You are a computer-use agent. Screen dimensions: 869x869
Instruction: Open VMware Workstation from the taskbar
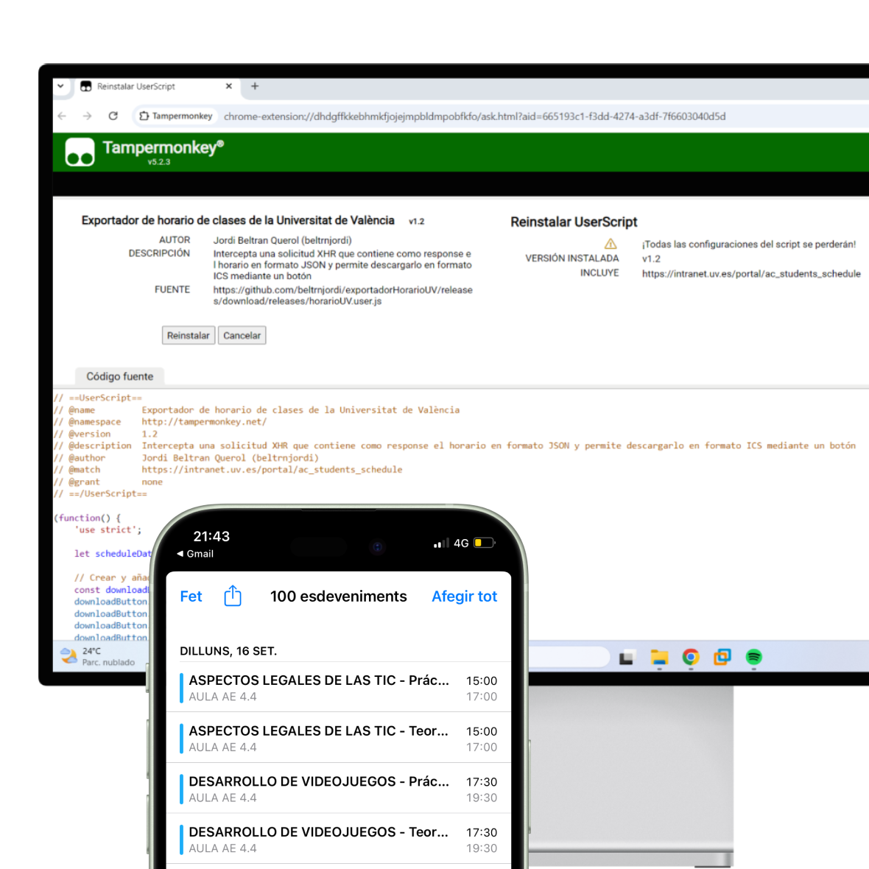(721, 658)
